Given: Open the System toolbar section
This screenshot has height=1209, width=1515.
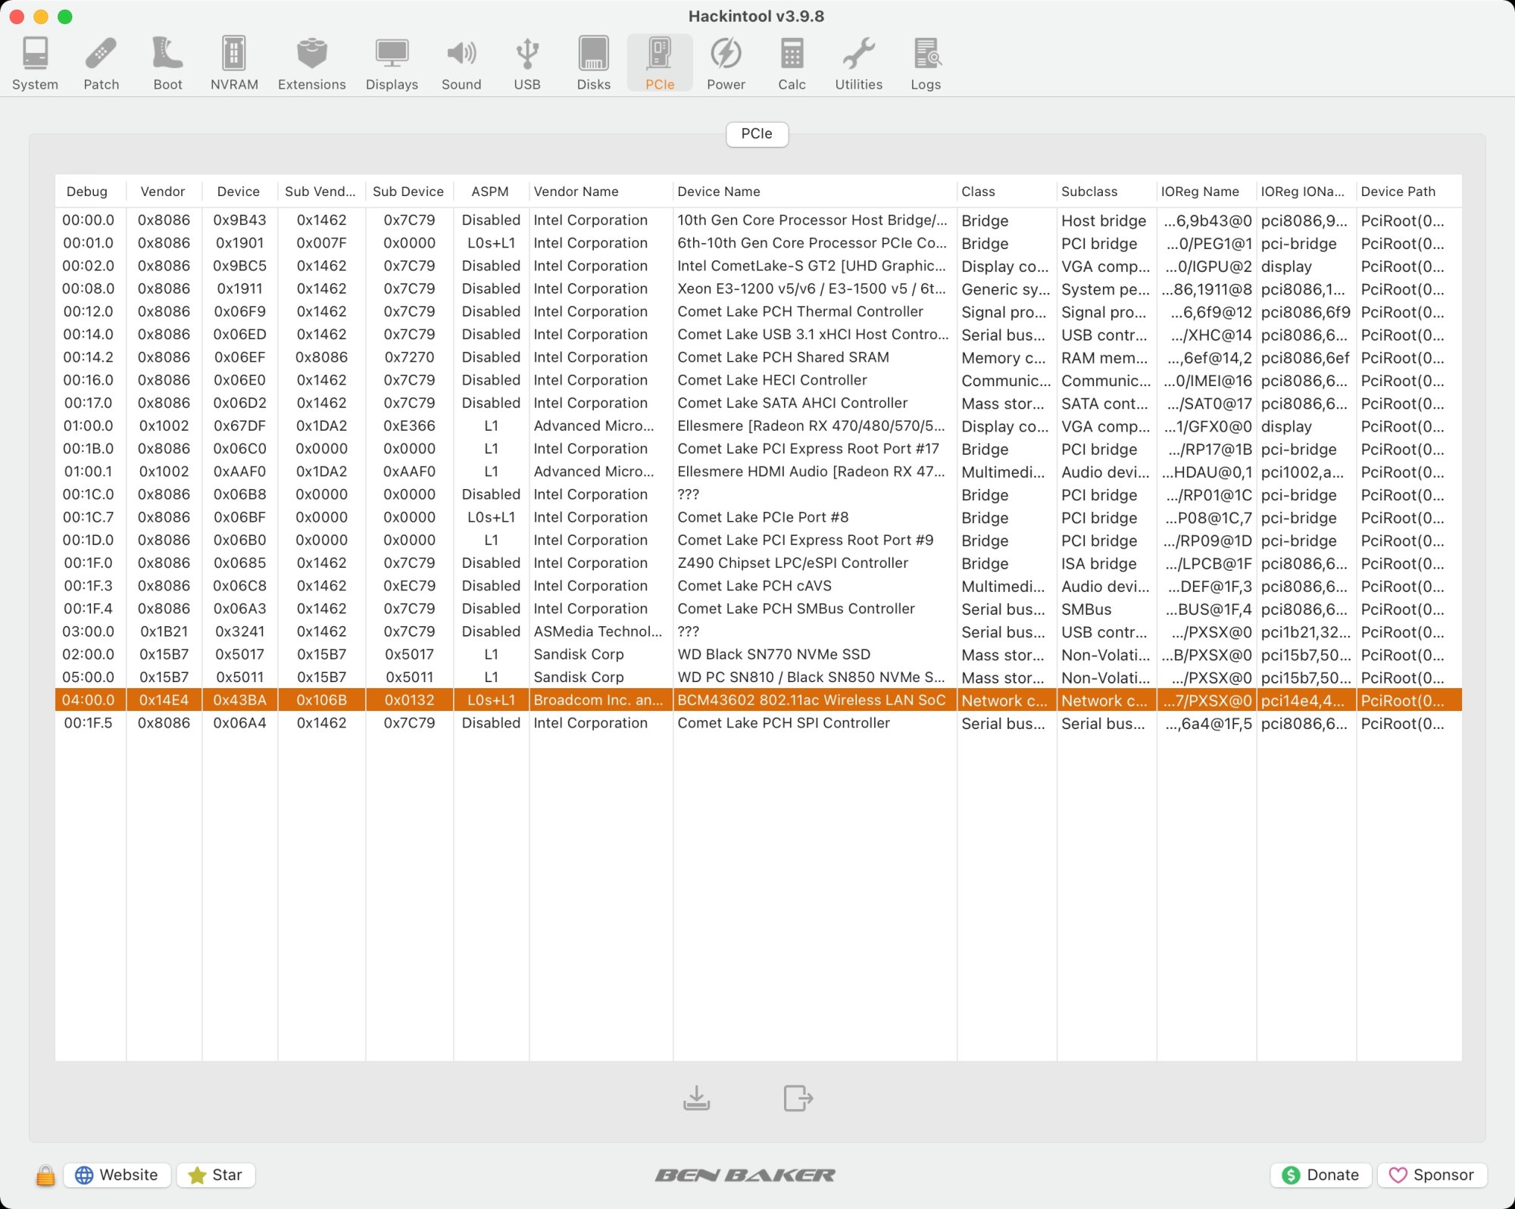Looking at the screenshot, I should point(35,64).
